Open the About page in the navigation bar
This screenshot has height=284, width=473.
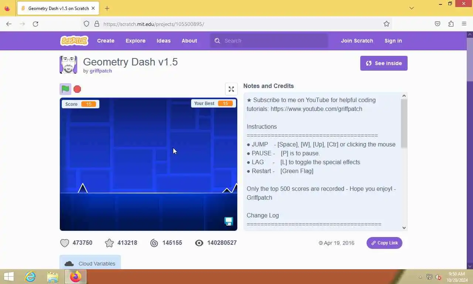pos(189,41)
